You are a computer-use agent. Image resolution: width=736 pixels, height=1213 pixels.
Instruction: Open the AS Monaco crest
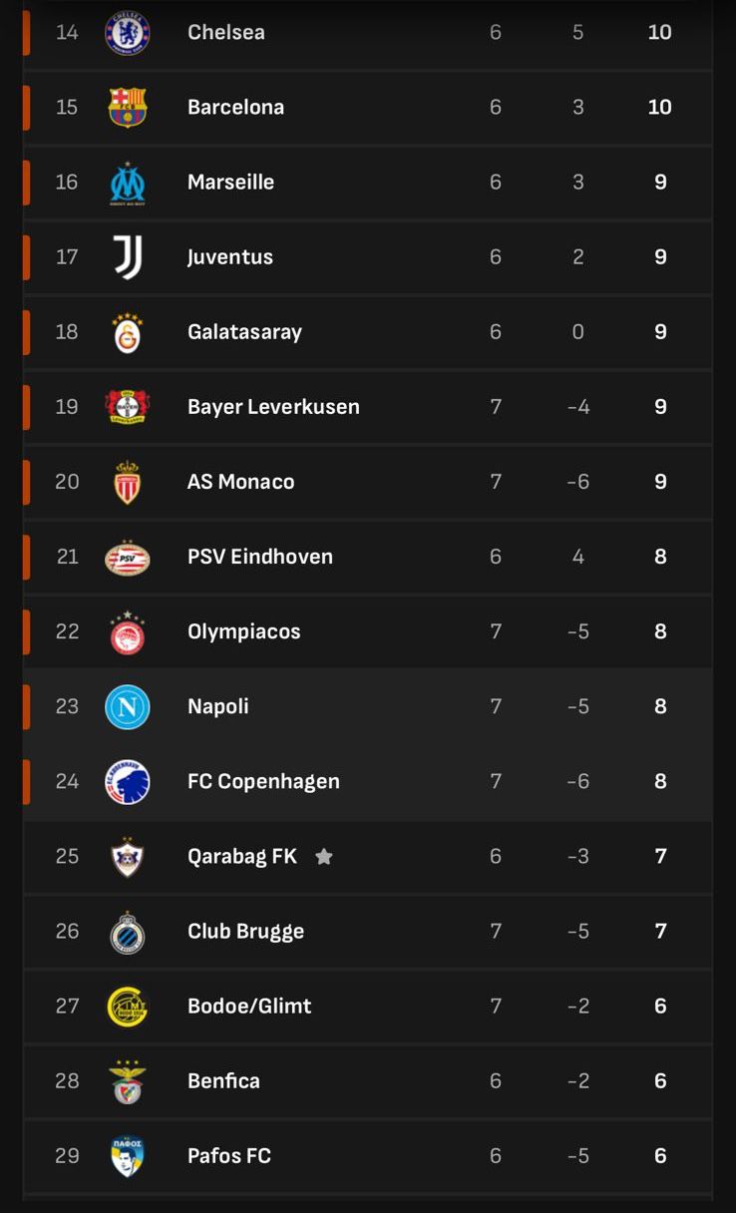(128, 482)
